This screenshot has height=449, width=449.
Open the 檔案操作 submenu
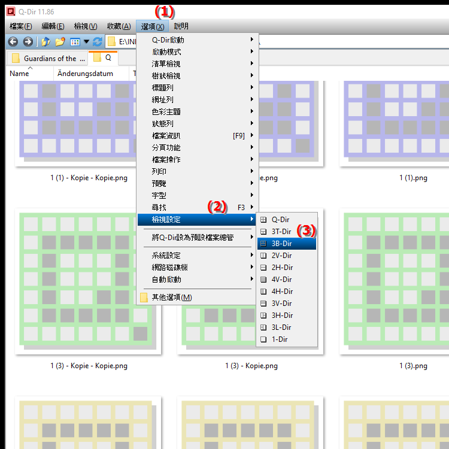click(x=197, y=160)
